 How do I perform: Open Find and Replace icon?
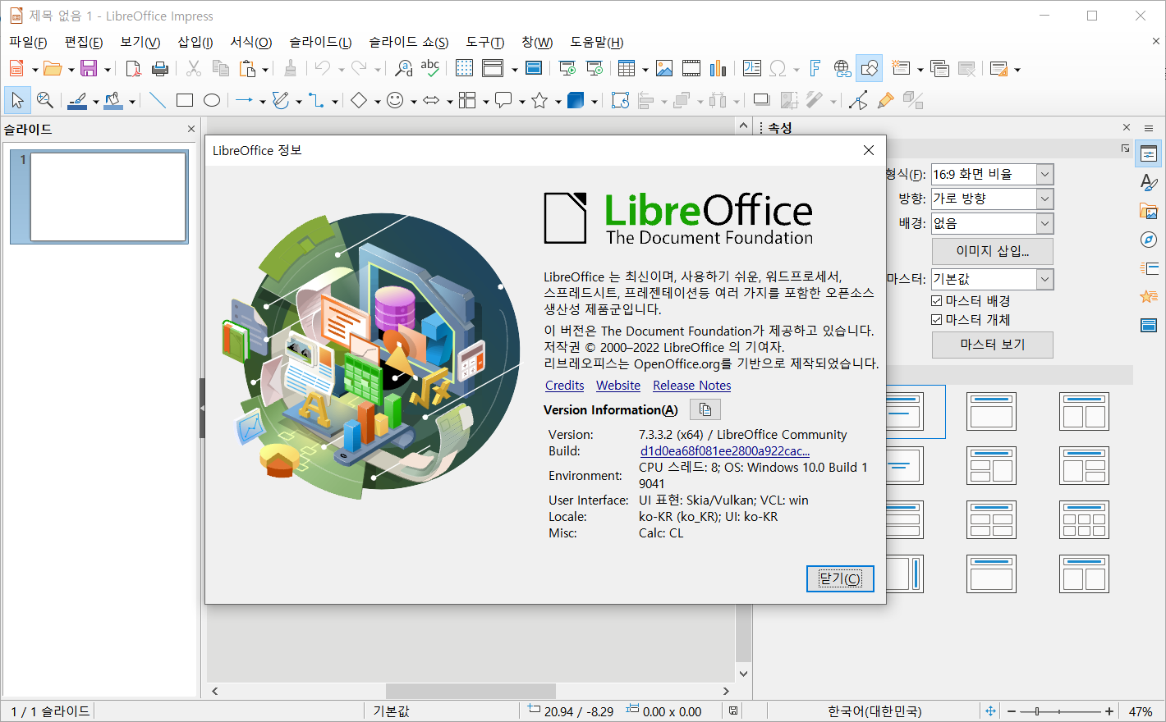pos(403,69)
